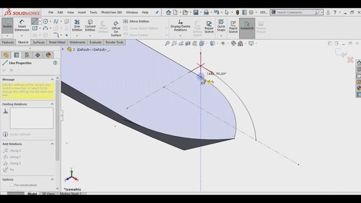Screen dimensions: 361x203
Task: Select the Sketch Fillet tool
Action: click(x=56, y=35)
